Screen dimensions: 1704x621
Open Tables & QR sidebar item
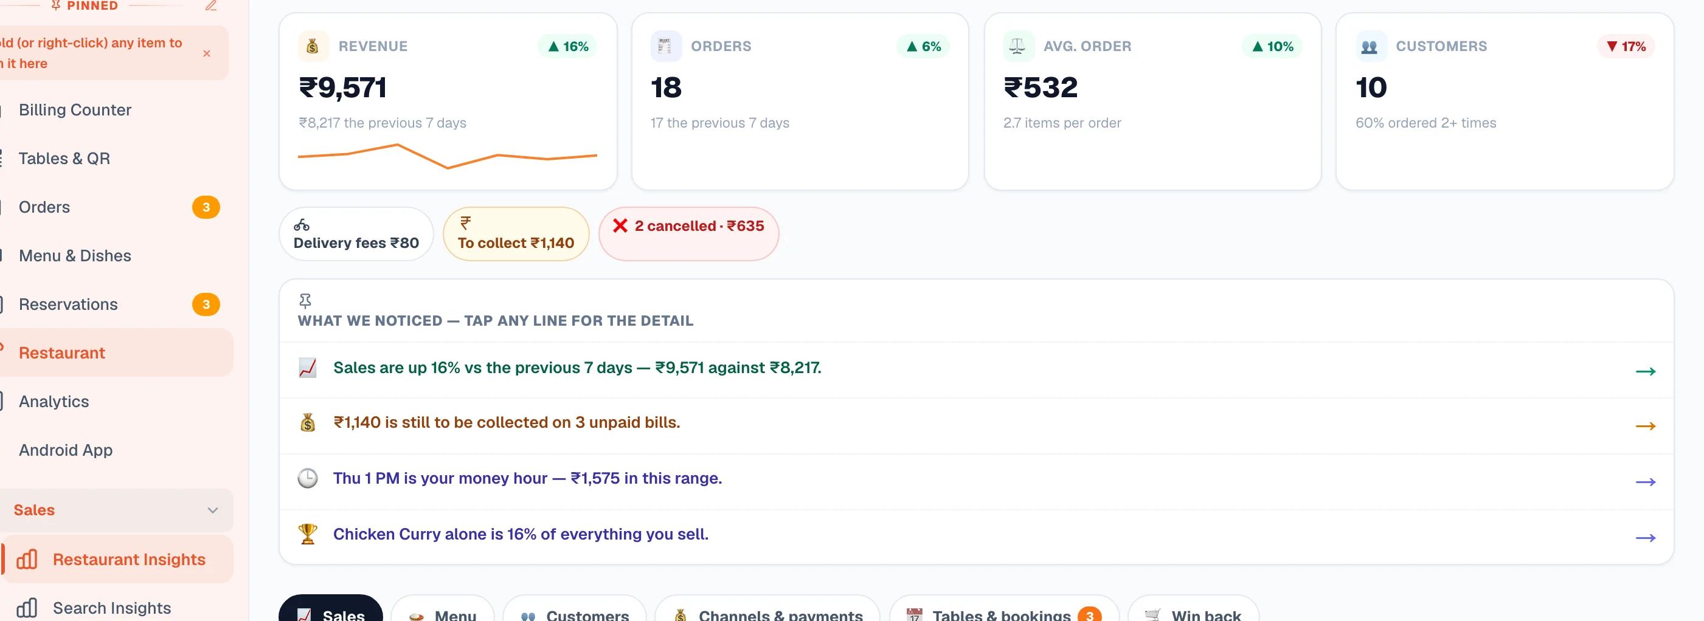click(x=64, y=159)
